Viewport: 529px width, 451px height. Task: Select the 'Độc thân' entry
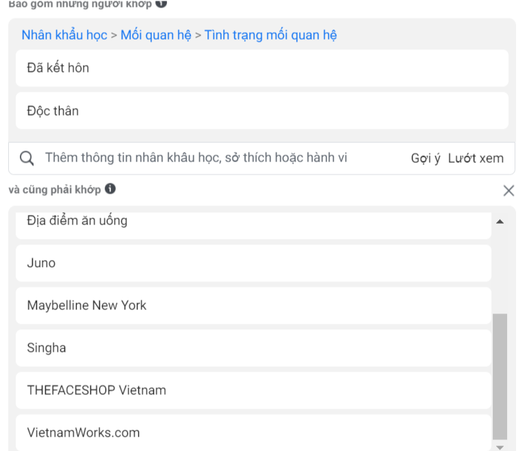click(261, 110)
